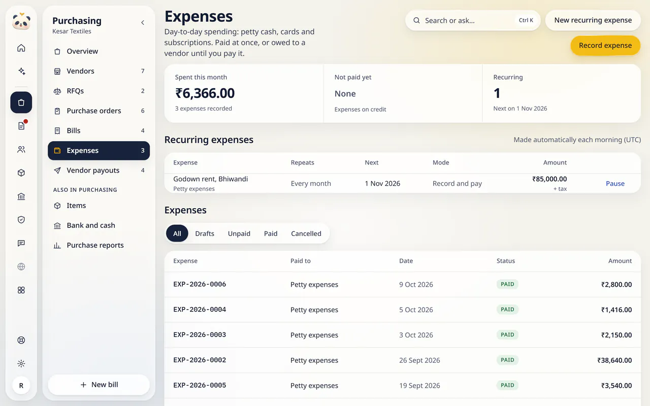Open expense EXP-2026-0006

coord(402,284)
